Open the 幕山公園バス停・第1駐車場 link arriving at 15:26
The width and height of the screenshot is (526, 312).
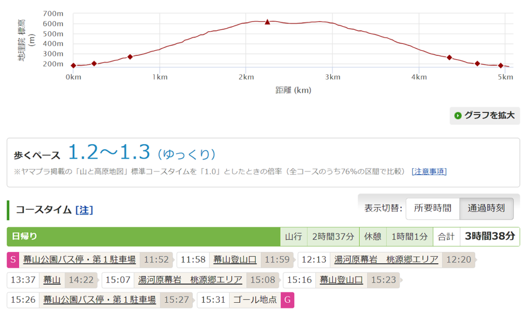pyautogui.click(x=99, y=300)
